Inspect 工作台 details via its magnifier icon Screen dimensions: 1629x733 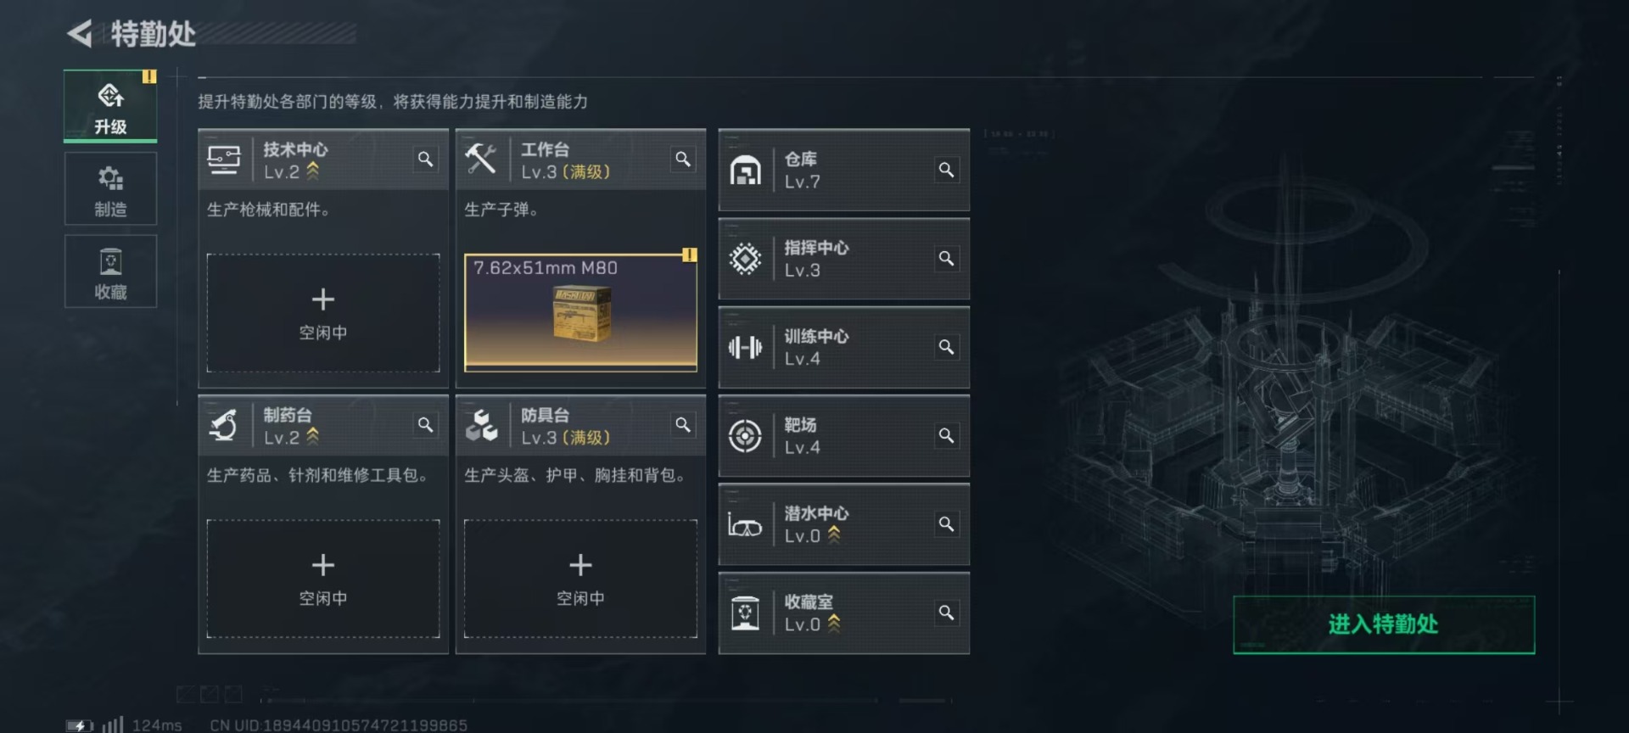tap(683, 159)
